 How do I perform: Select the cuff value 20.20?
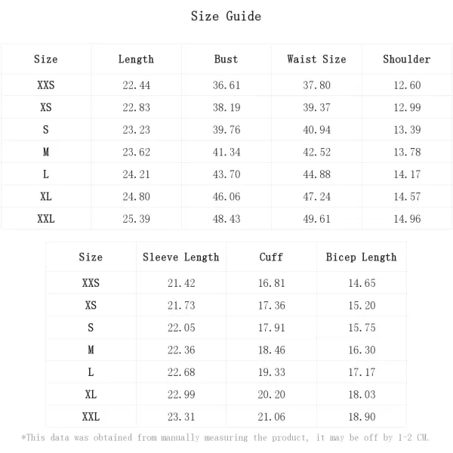(271, 394)
